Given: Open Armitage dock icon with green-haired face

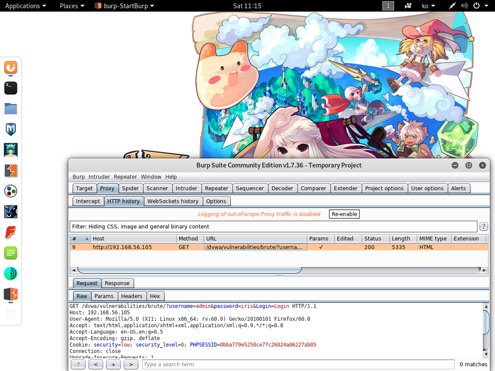Looking at the screenshot, I should pos(11,150).
